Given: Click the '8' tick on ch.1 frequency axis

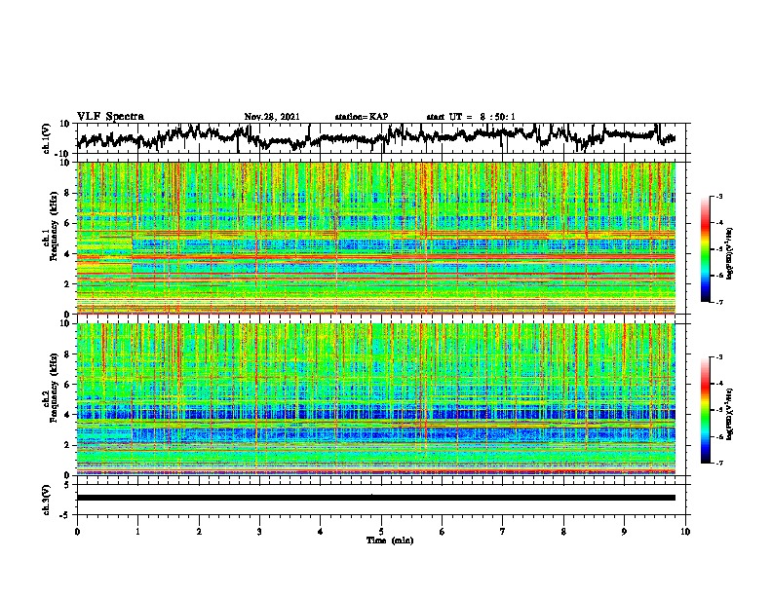Looking at the screenshot, I should (x=68, y=193).
